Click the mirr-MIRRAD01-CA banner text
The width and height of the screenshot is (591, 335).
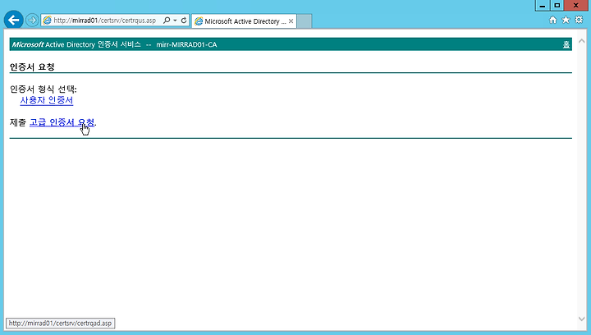[x=186, y=44]
